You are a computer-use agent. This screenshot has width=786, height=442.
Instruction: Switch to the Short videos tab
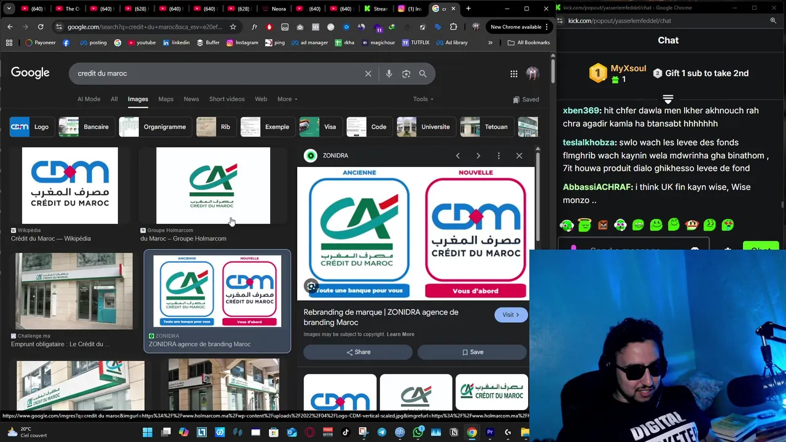click(x=227, y=99)
